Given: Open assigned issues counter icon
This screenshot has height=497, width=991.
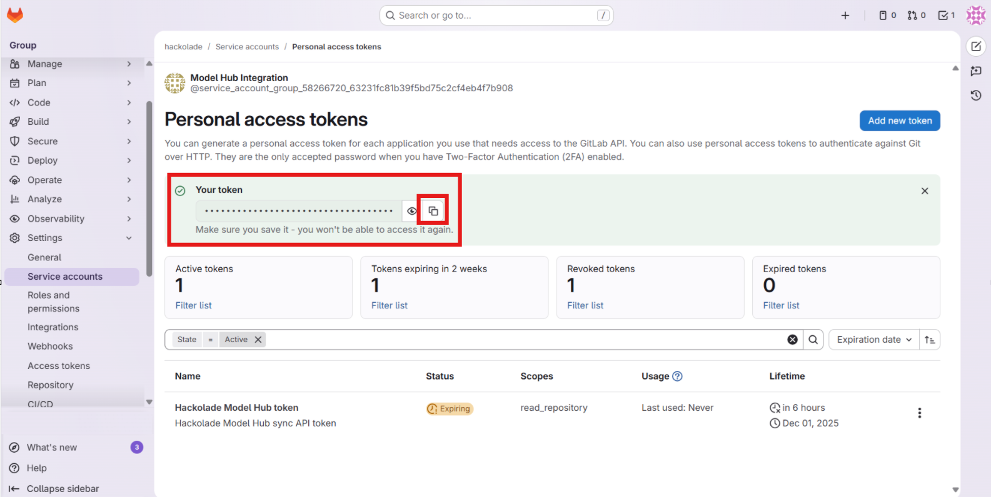Looking at the screenshot, I should [x=887, y=16].
